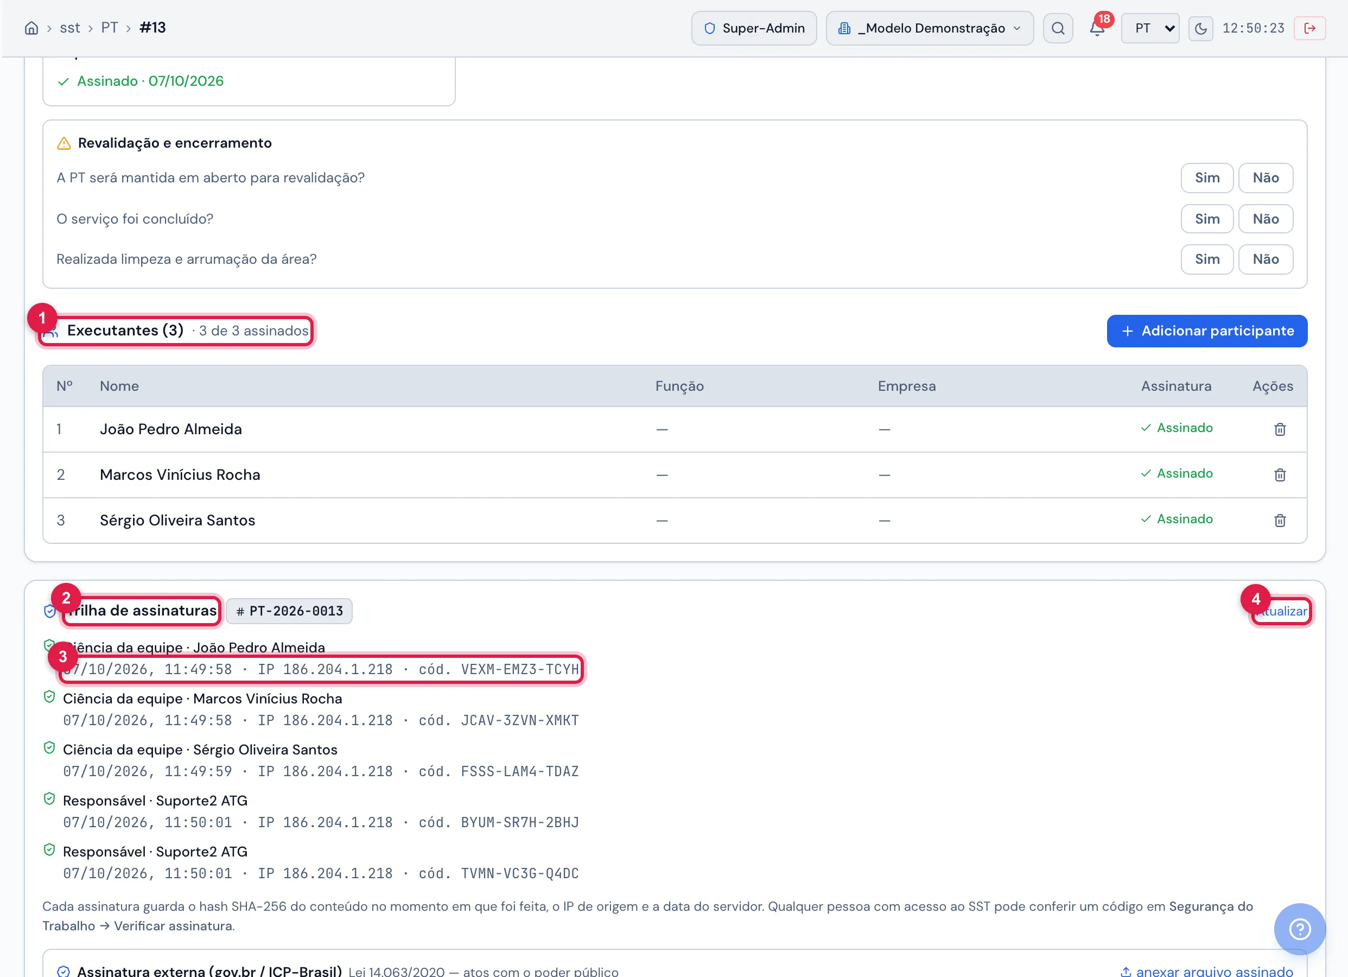1348x977 pixels.
Task: Answer Não to keeping PT open for revalidação
Action: (x=1266, y=178)
